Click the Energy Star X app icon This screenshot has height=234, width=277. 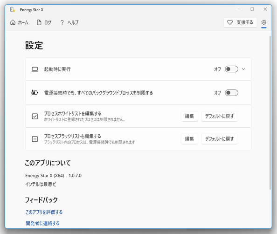(13, 9)
